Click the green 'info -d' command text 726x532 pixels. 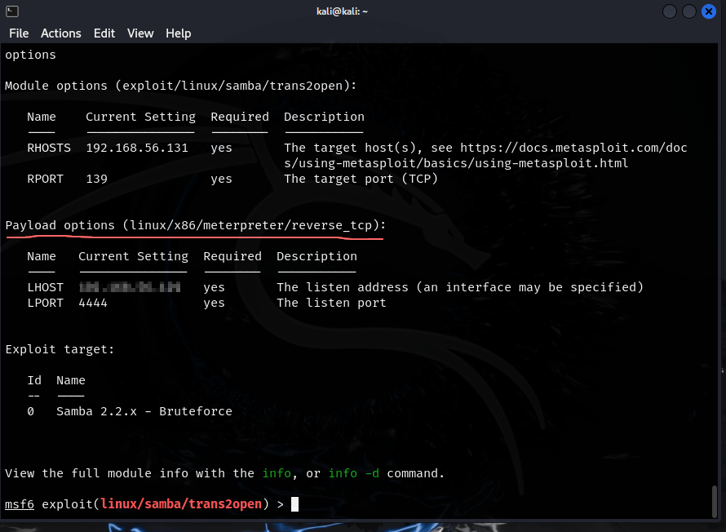click(x=354, y=473)
